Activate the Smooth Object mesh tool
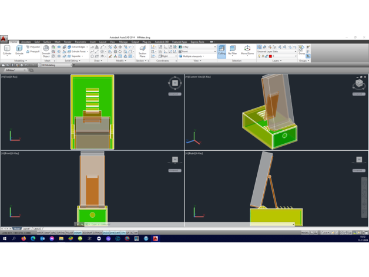369x277 pixels. [x=46, y=51]
